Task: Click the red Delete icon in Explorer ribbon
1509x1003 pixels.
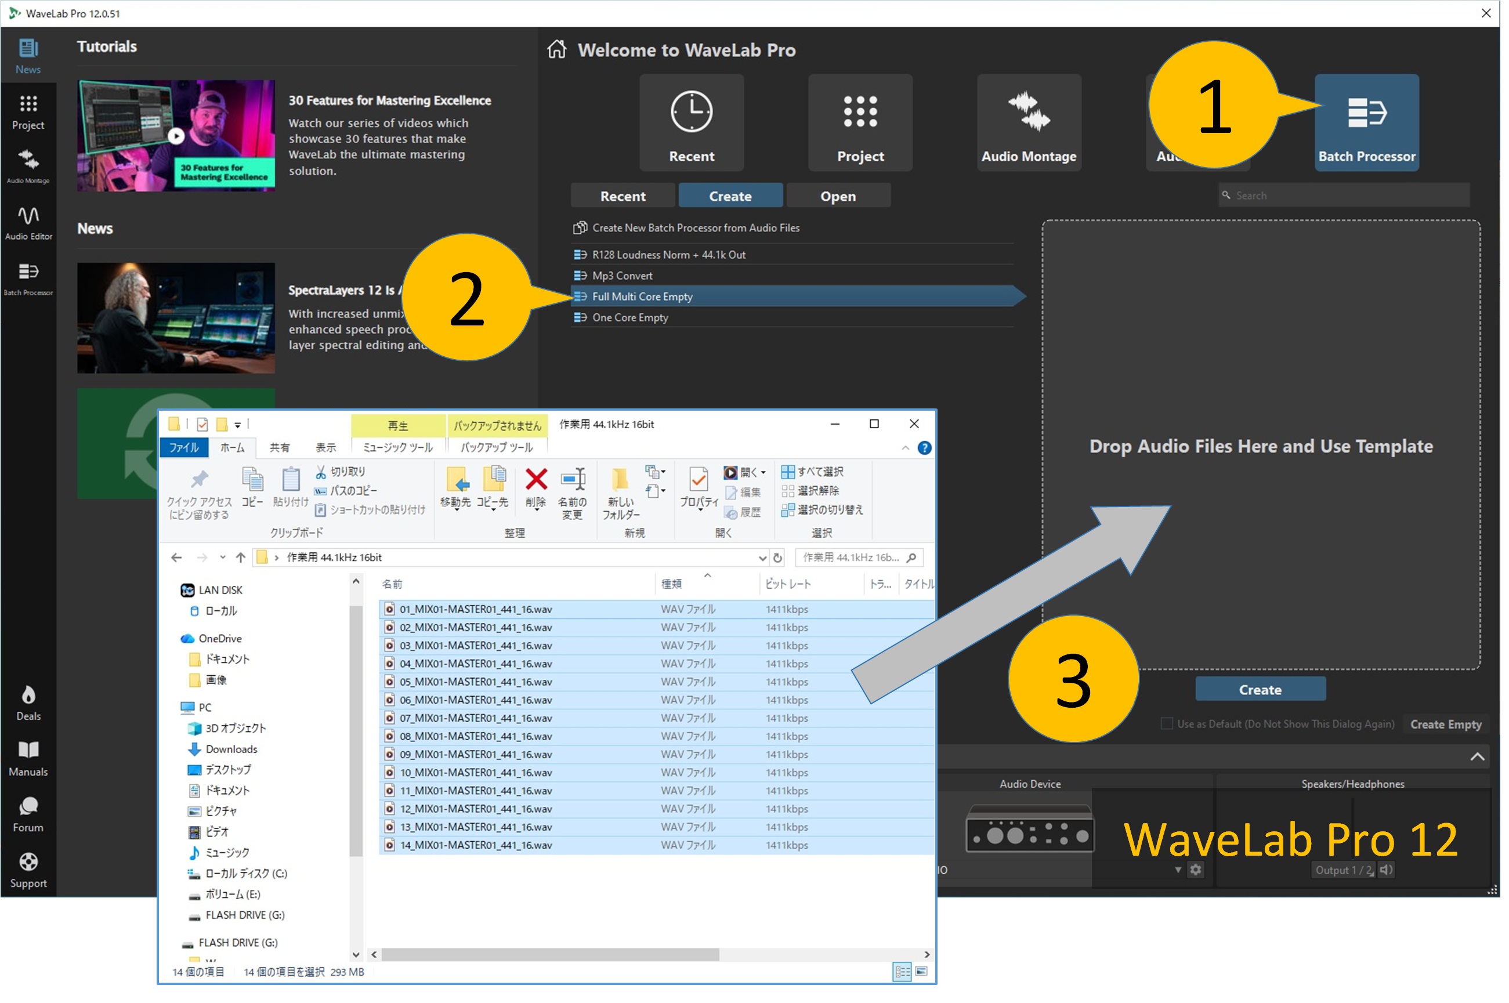Action: (x=536, y=480)
